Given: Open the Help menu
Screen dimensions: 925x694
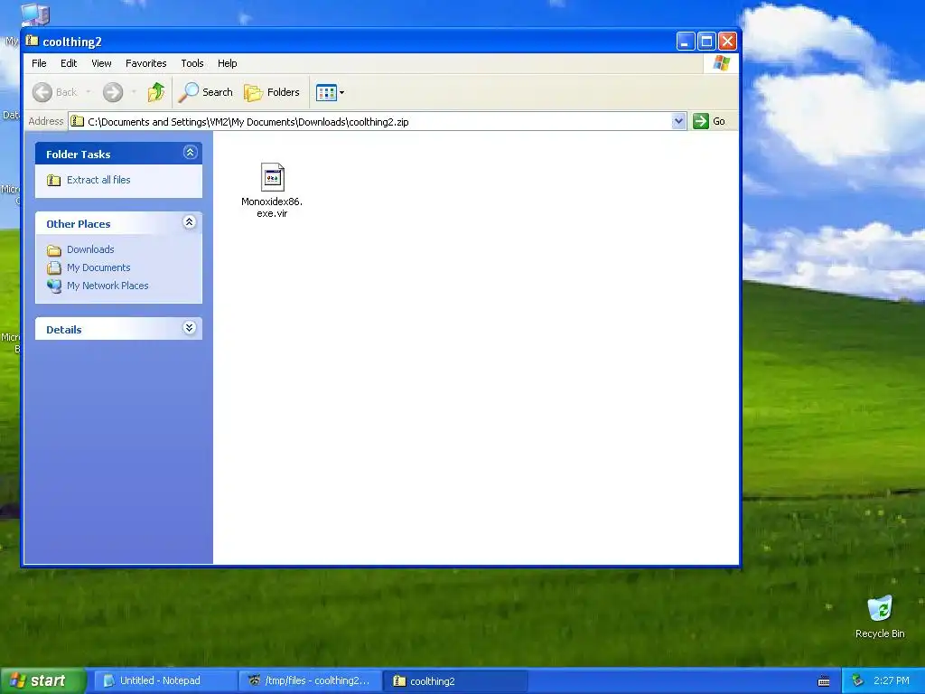Looking at the screenshot, I should [x=227, y=63].
